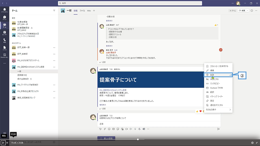Viewport: 260px width, 146px height.
Task: Select 翻訳 in the context menu
Action: click(x=218, y=92)
